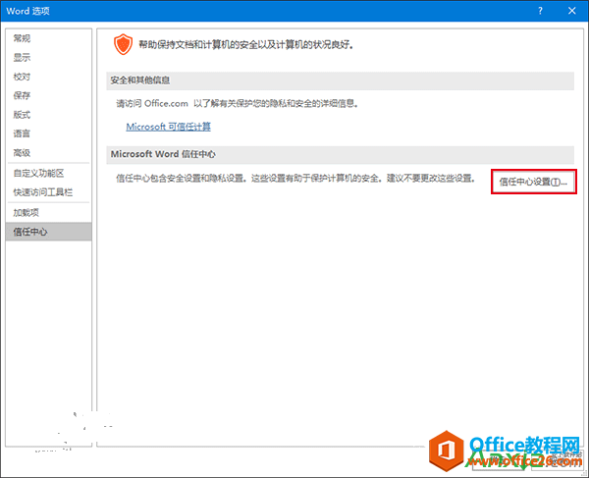Select the highlighted 信任中心 category
Image resolution: width=589 pixels, height=478 pixels.
click(48, 232)
